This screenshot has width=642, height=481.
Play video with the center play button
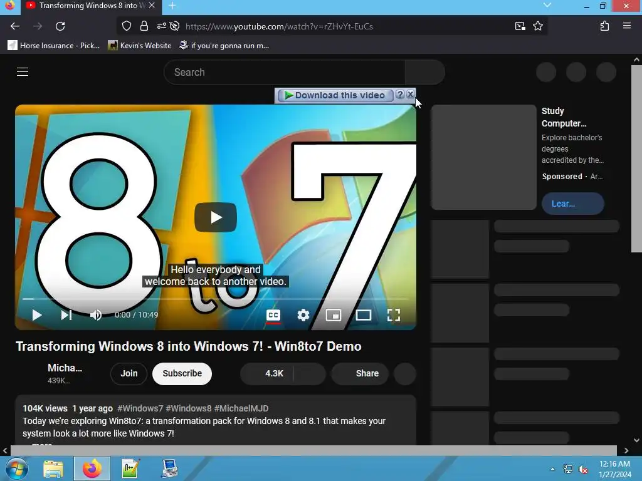point(216,217)
